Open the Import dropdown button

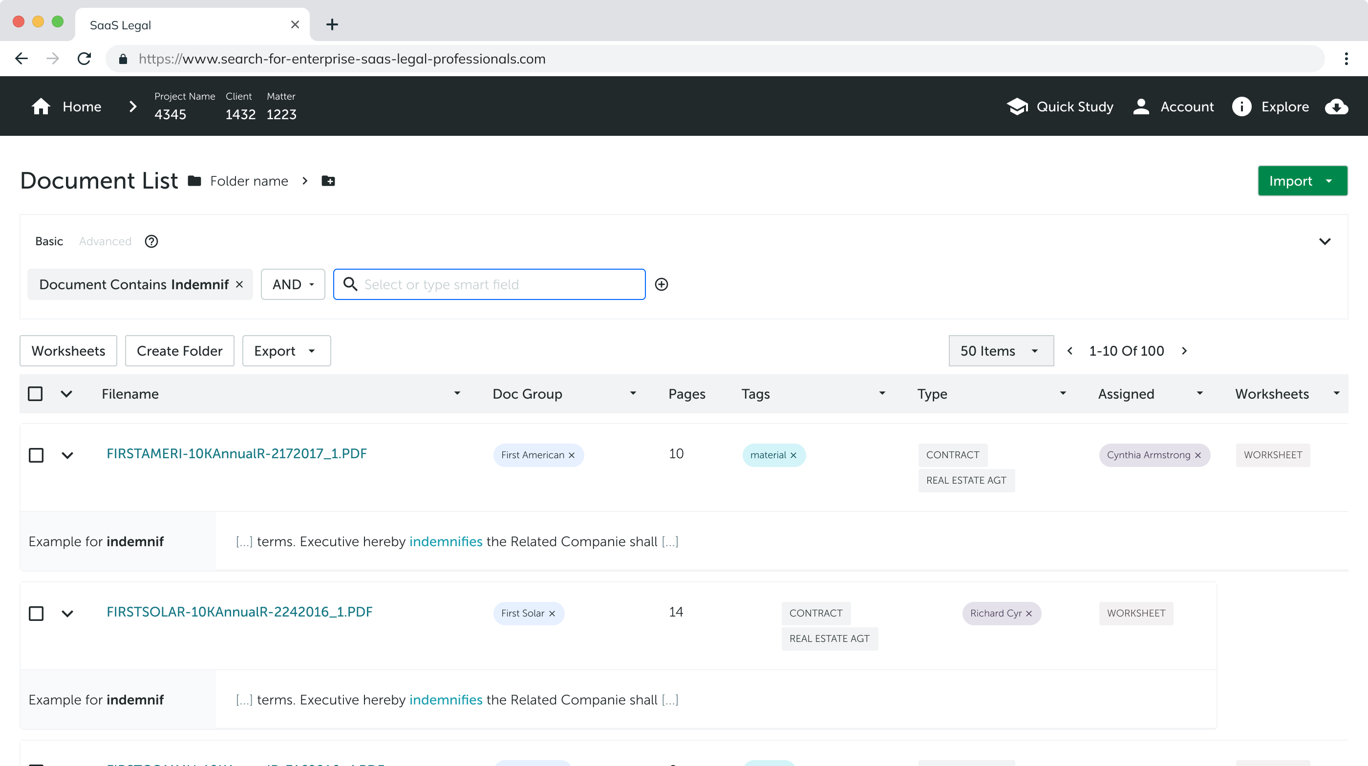(x=1302, y=181)
